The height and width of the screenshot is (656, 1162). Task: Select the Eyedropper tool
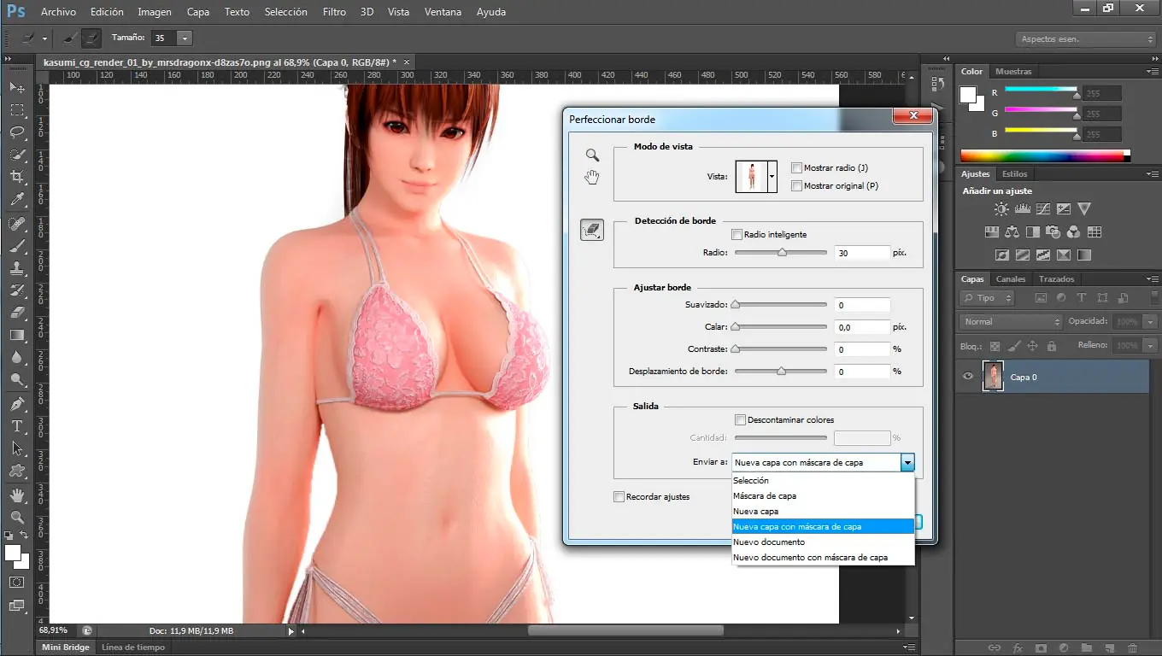coord(17,199)
